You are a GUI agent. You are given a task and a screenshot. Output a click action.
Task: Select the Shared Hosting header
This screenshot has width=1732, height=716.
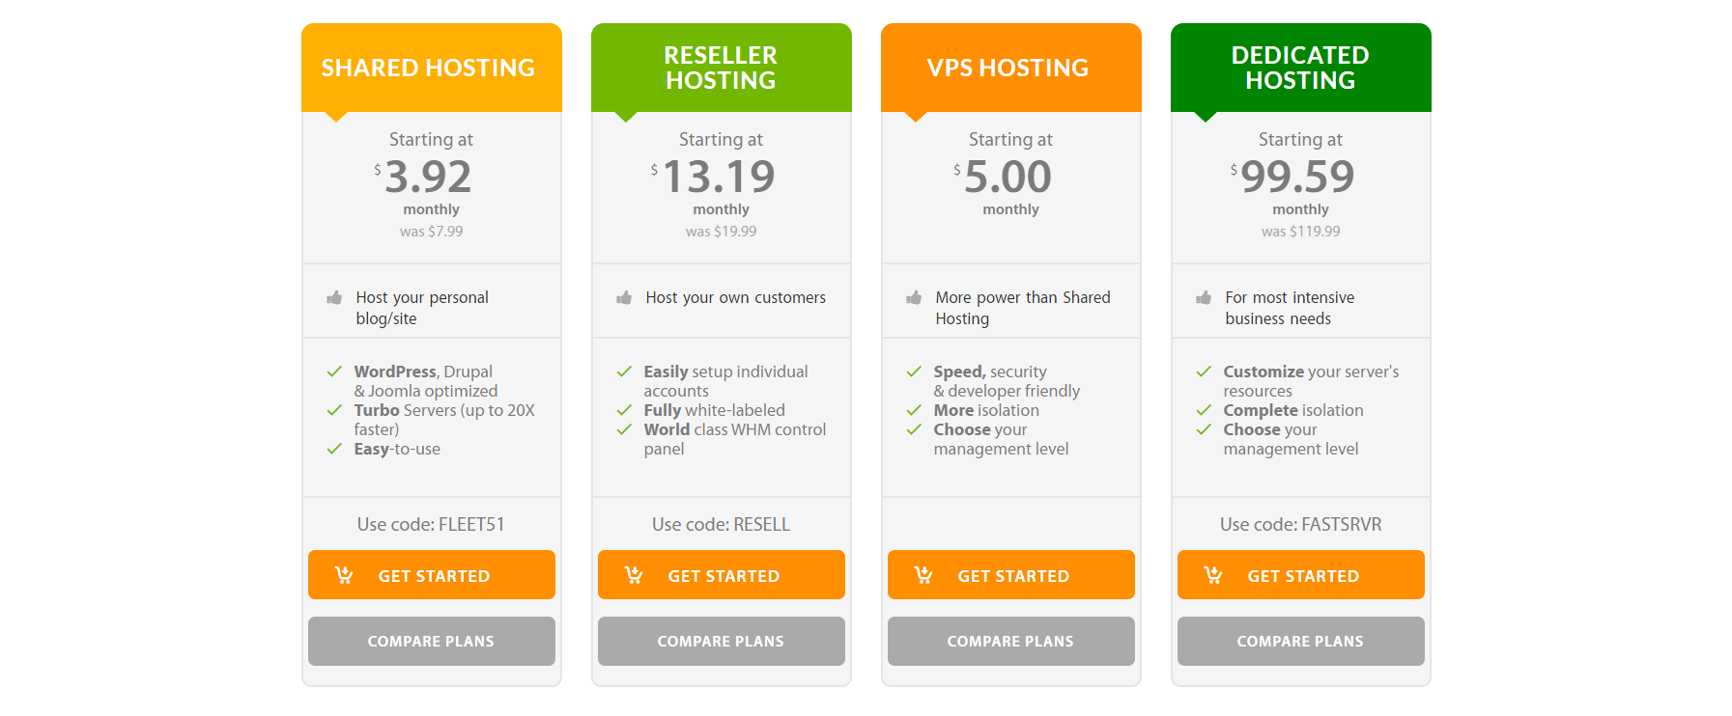point(432,68)
